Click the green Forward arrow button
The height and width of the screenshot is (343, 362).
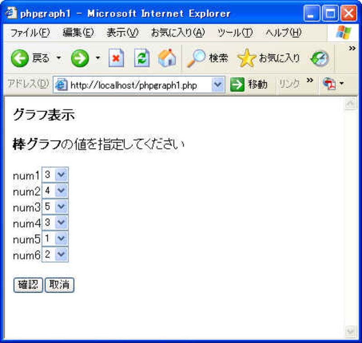tap(80, 58)
